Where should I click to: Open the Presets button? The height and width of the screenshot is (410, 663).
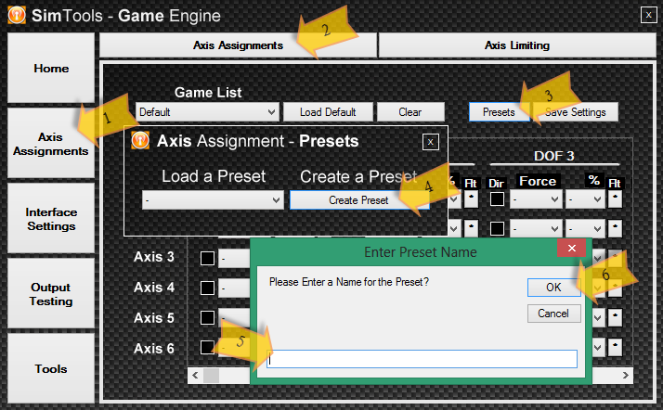pyautogui.click(x=499, y=112)
